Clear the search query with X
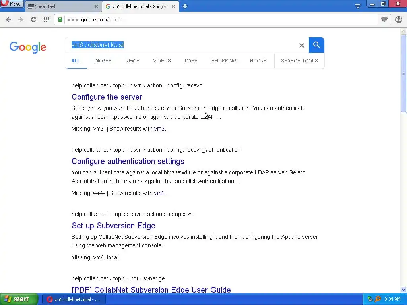The image size is (407, 305). tap(302, 45)
